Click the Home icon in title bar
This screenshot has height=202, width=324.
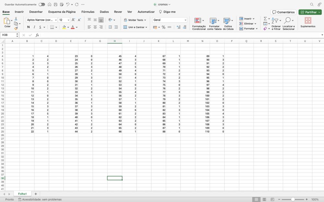click(49, 4)
